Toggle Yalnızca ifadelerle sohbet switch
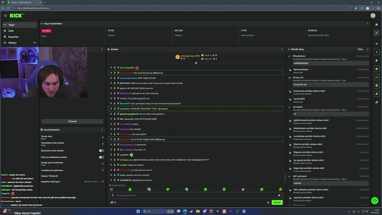382x215 pixels. tap(101, 157)
